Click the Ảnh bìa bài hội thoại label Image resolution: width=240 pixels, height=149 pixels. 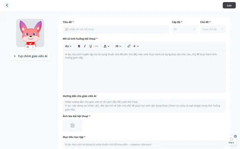[75, 116]
